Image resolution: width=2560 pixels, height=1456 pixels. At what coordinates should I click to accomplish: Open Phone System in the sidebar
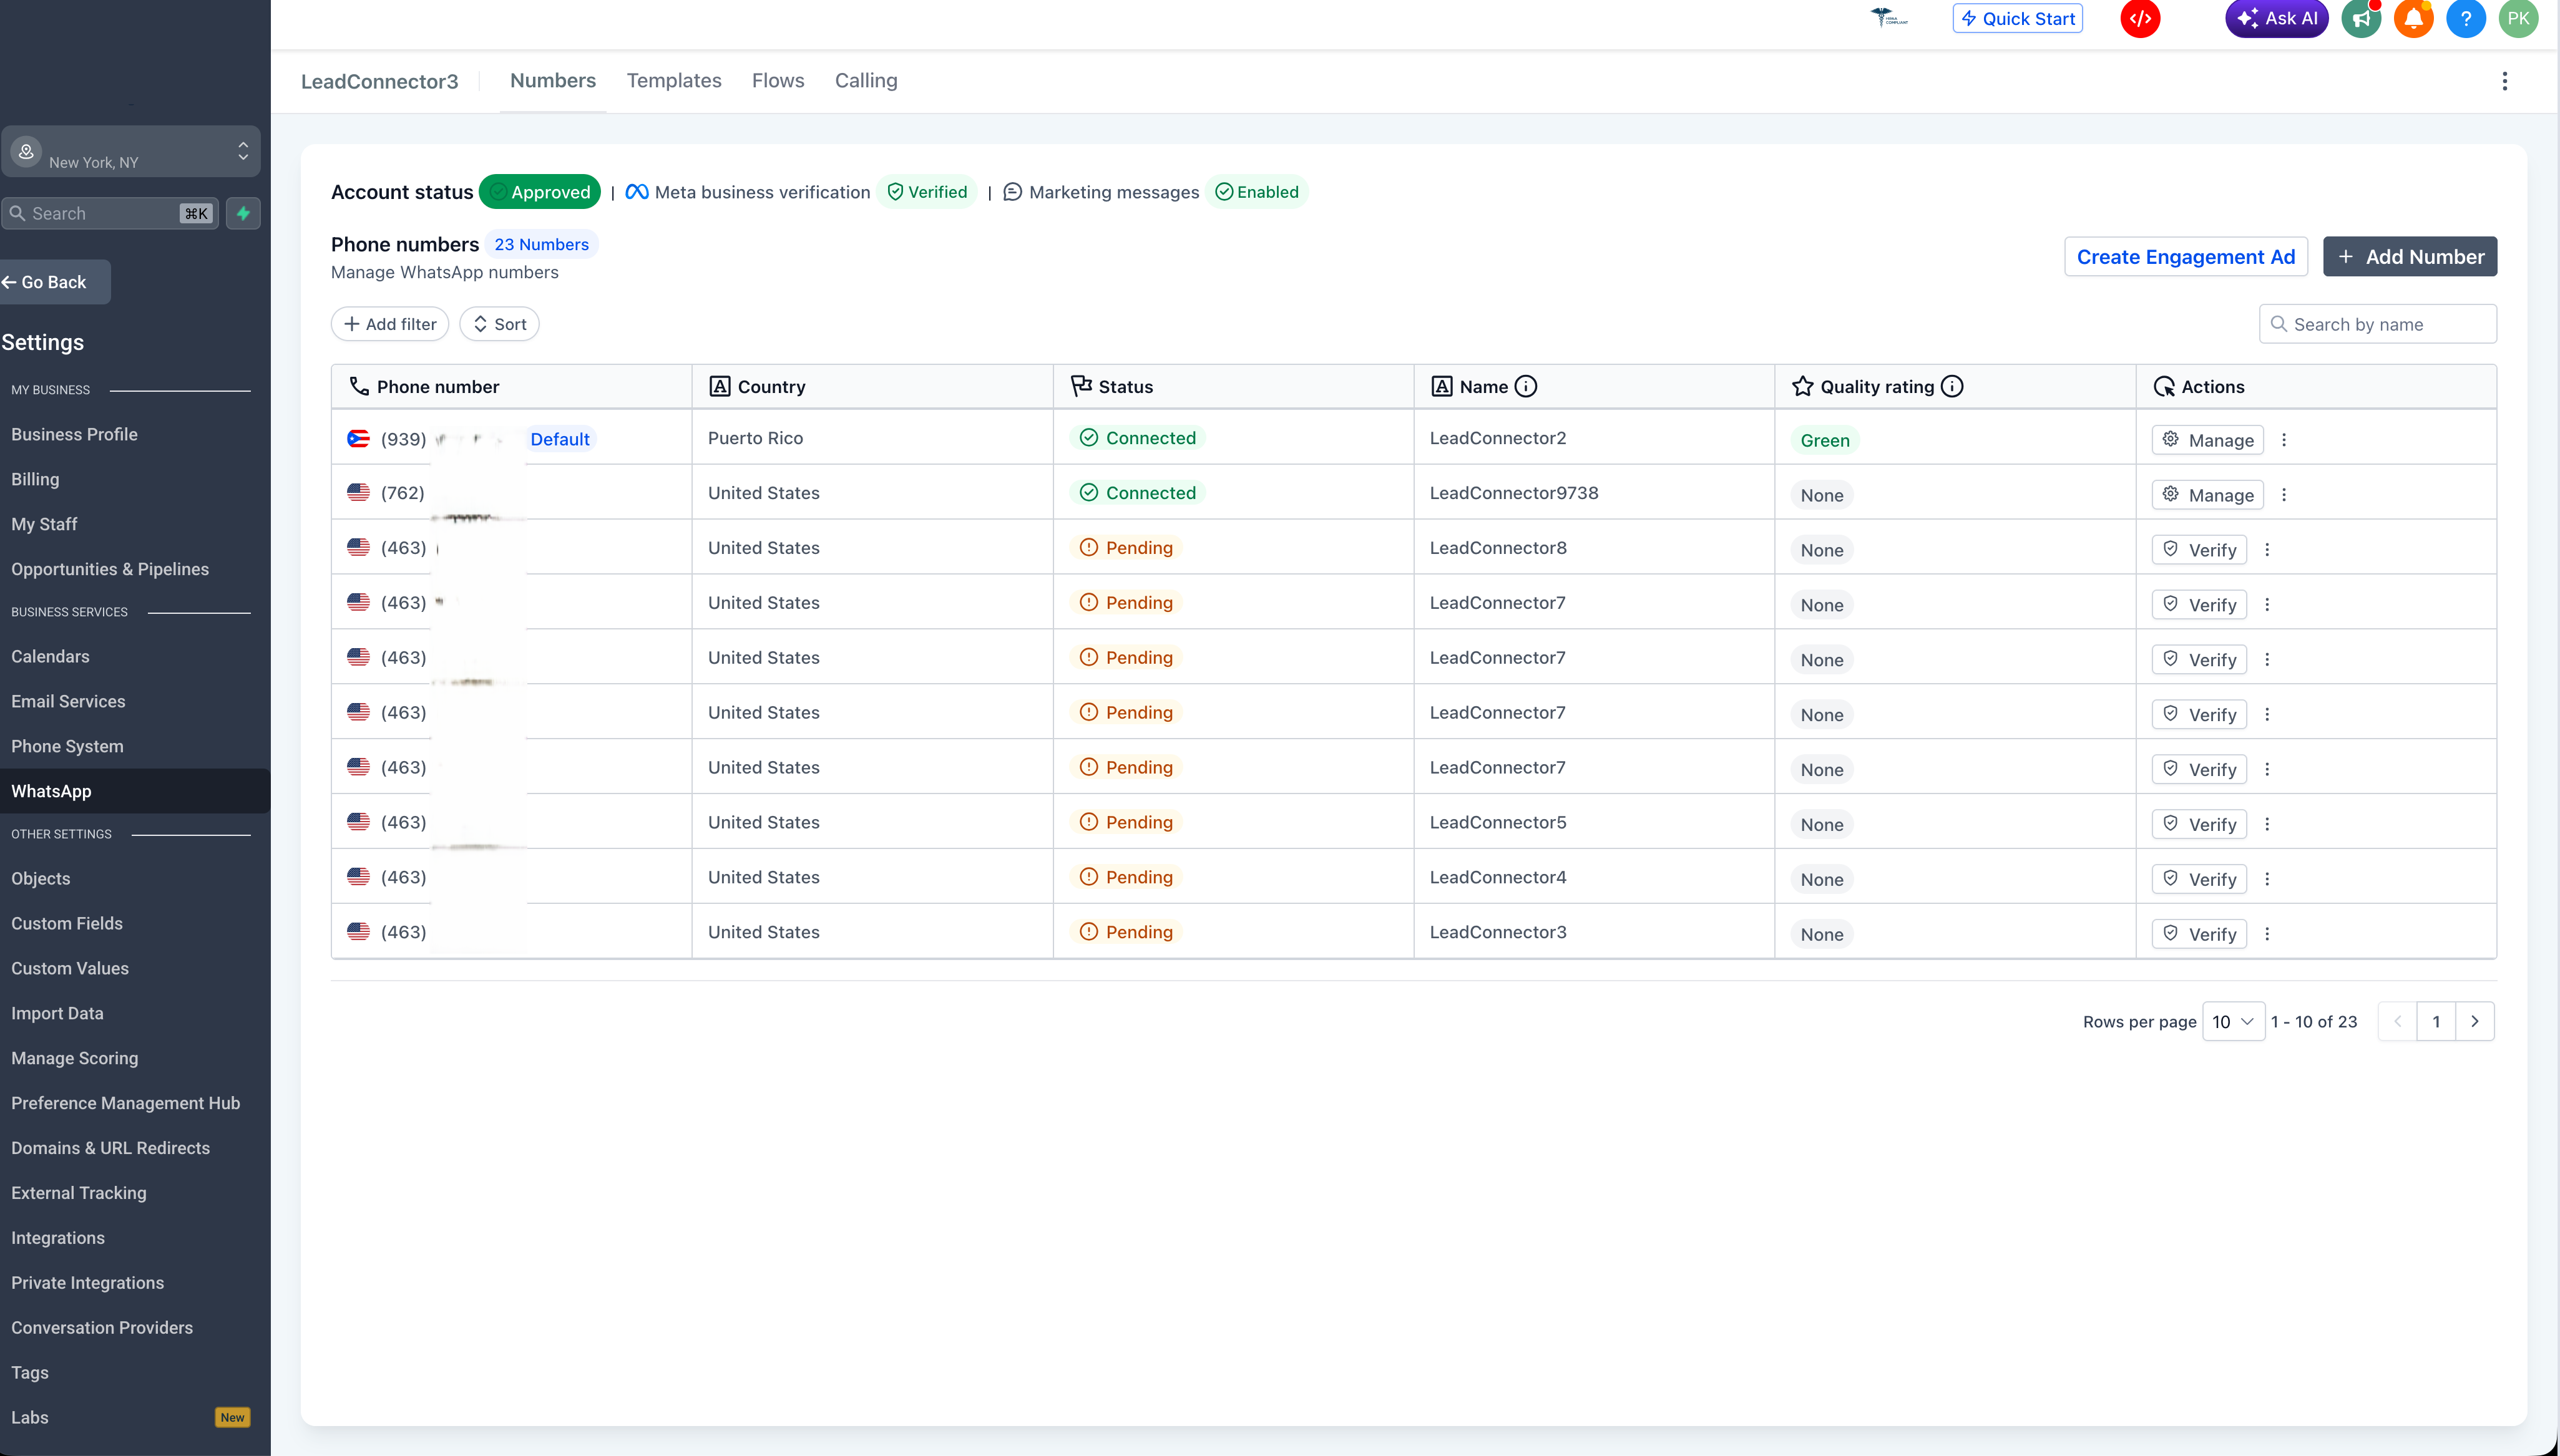[67, 746]
